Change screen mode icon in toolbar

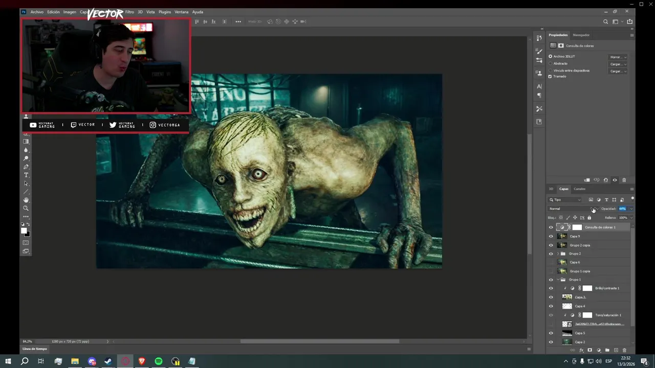(26, 251)
